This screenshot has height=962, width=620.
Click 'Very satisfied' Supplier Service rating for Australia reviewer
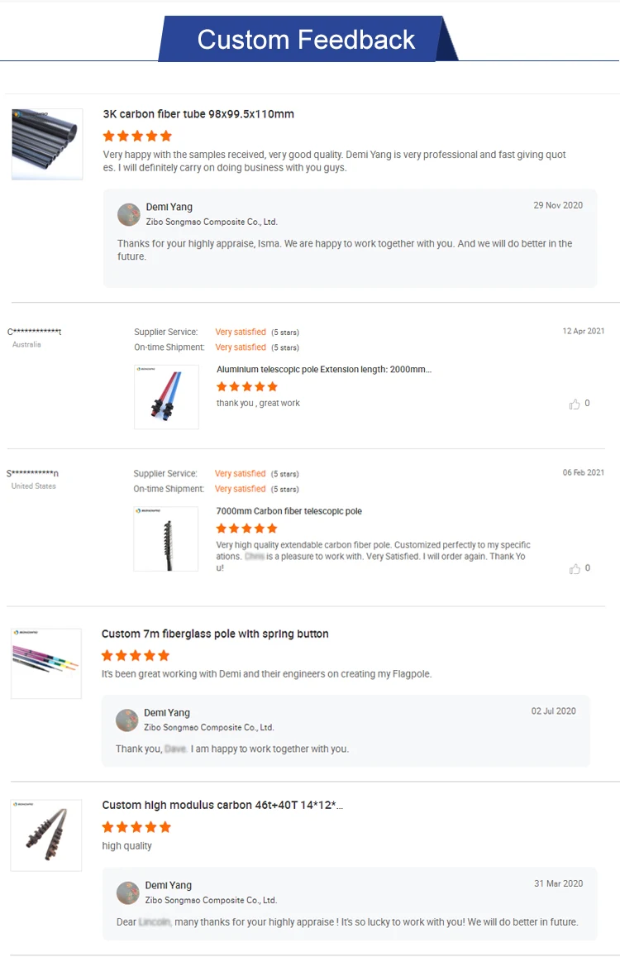(241, 332)
